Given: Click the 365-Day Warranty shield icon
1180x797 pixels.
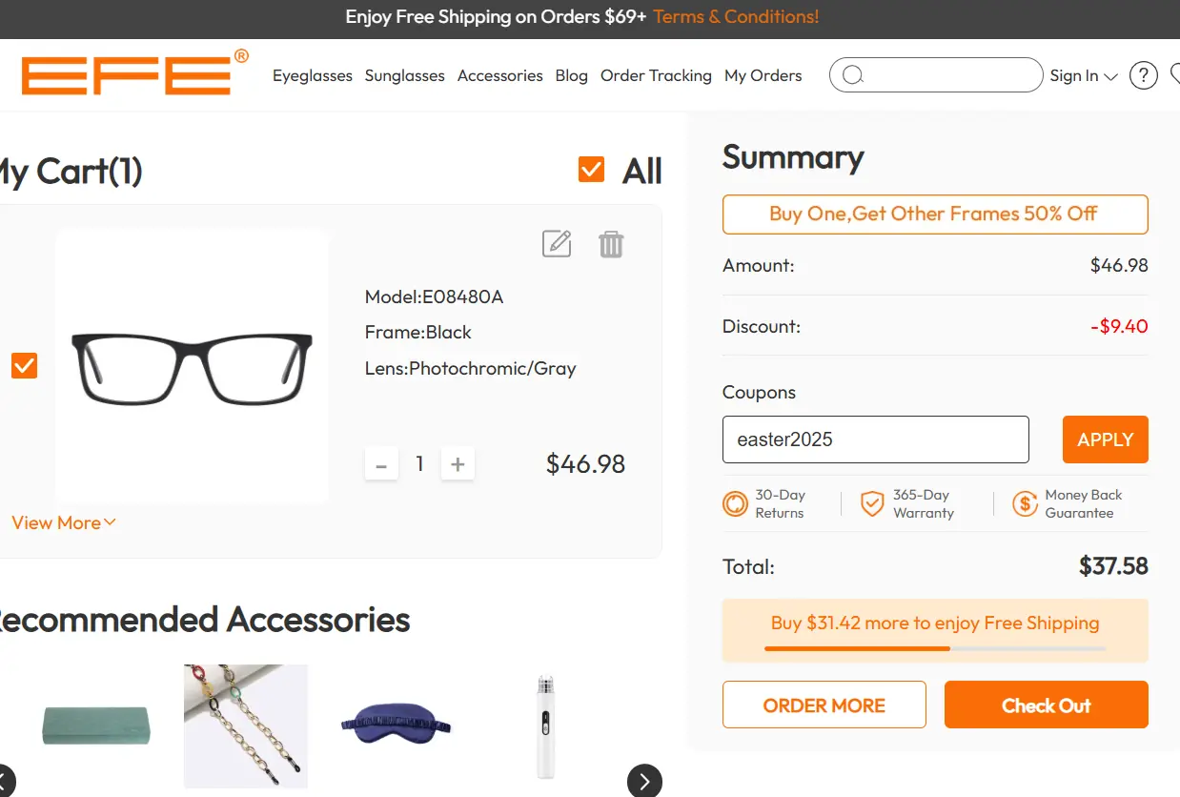Looking at the screenshot, I should (x=872, y=503).
